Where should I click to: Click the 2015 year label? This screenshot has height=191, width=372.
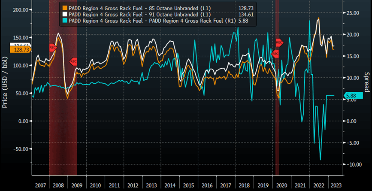point(188,185)
